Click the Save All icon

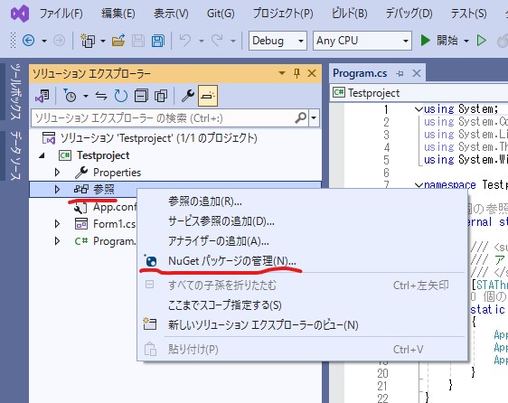[158, 41]
